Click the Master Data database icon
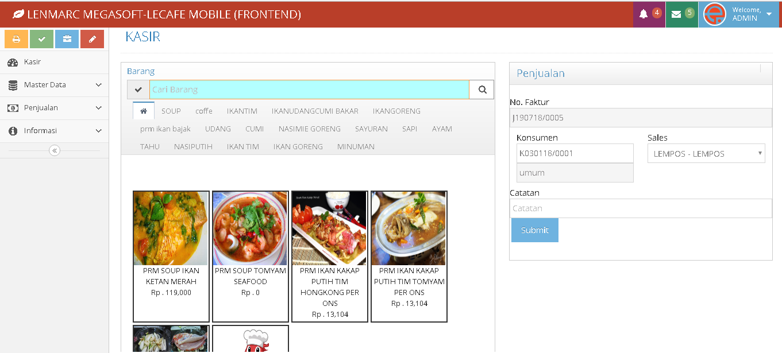Image resolution: width=782 pixels, height=353 pixels. click(x=13, y=85)
